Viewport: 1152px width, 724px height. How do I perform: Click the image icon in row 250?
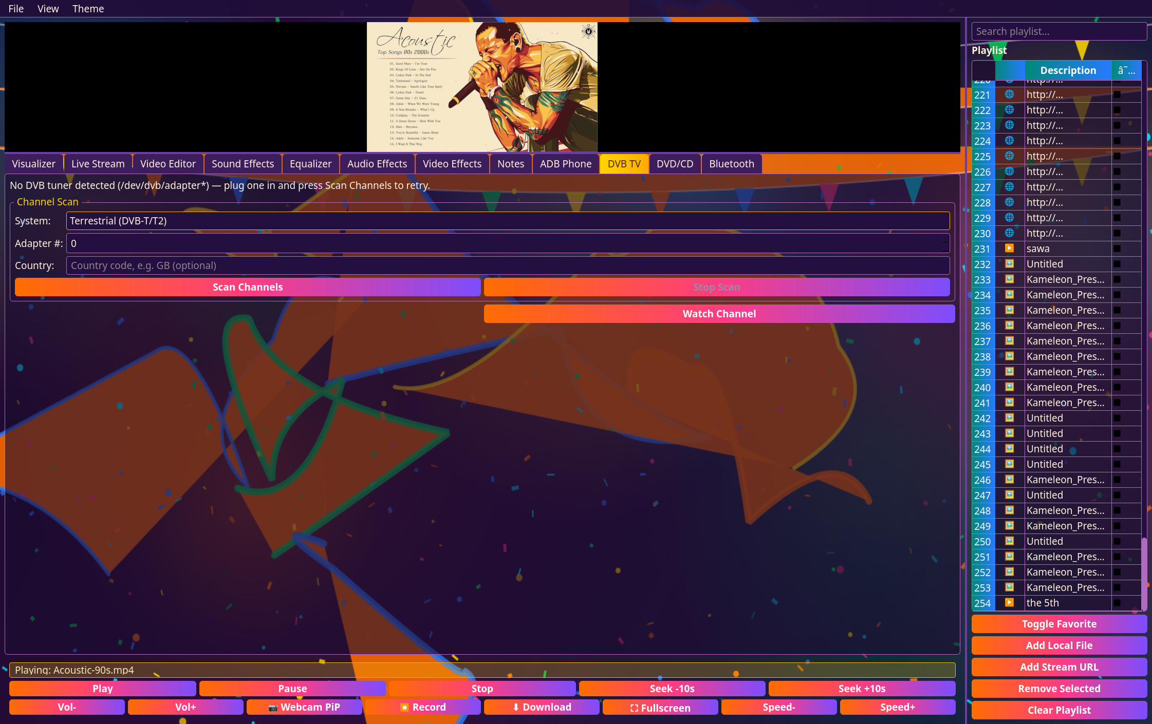pyautogui.click(x=1009, y=541)
